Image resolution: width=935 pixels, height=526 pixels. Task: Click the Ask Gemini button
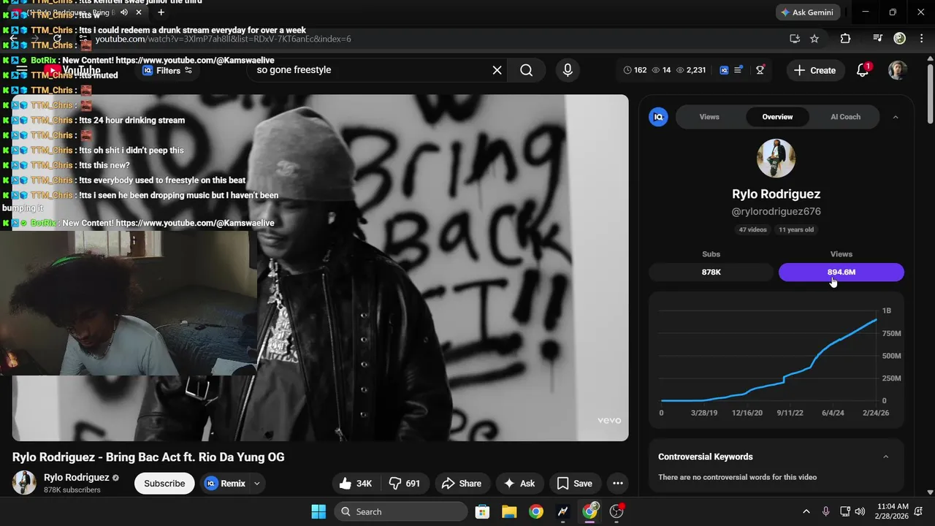807,12
